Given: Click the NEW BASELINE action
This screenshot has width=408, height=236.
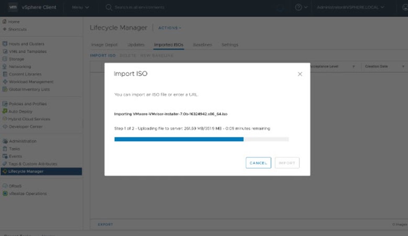Looking at the screenshot, I should (x=157, y=56).
